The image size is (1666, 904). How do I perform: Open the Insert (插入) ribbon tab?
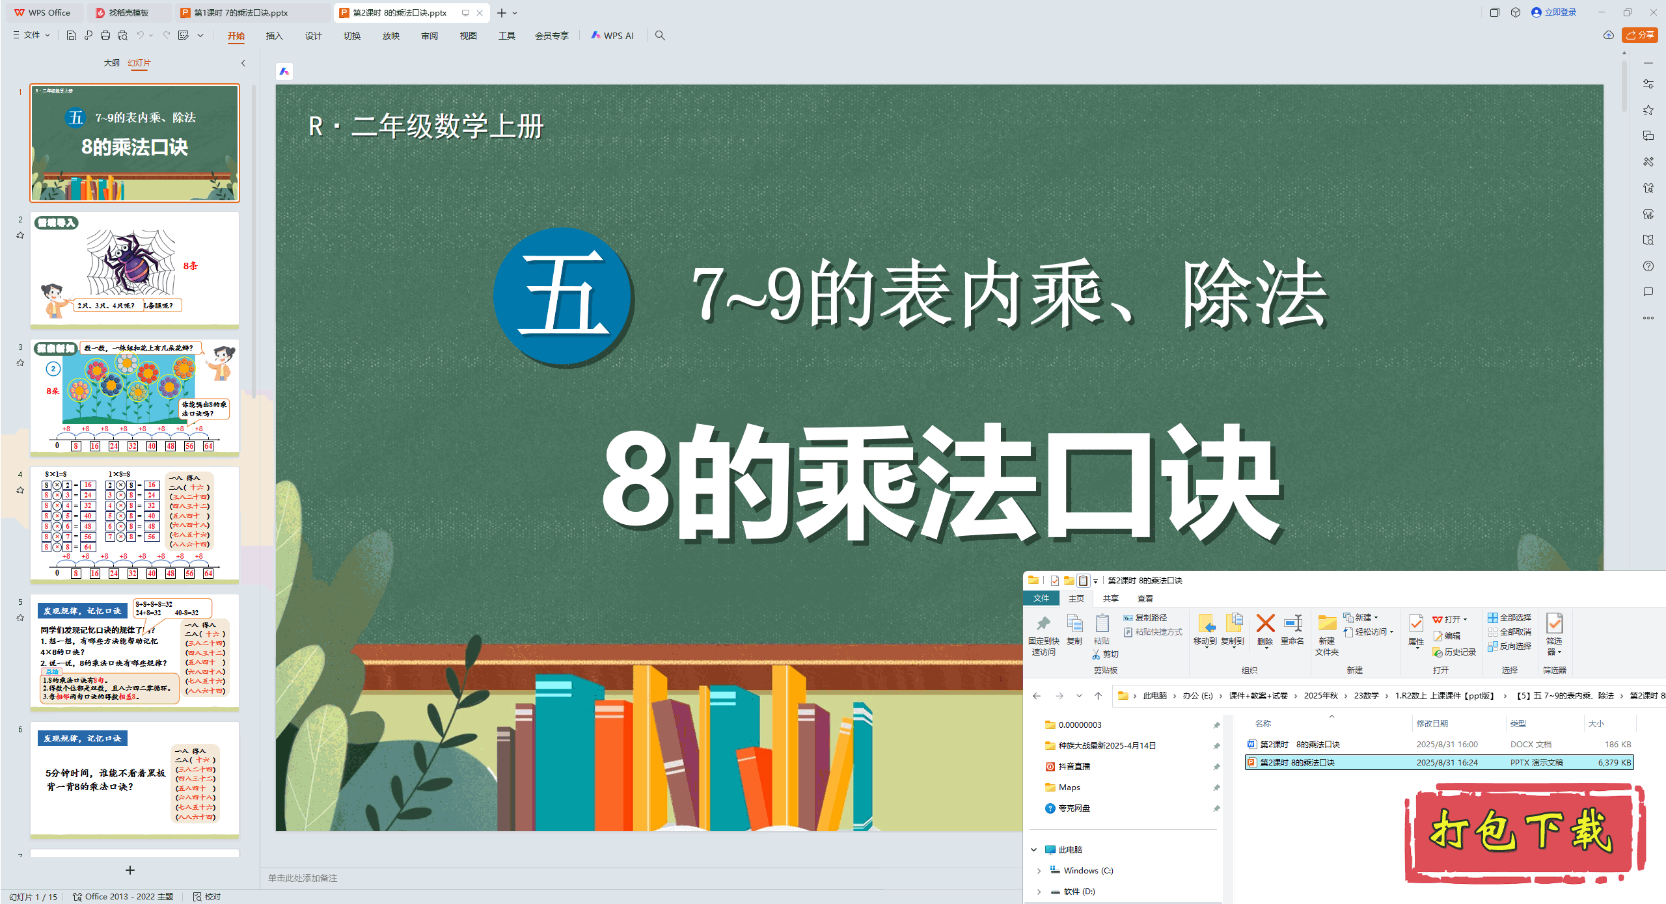click(x=274, y=36)
